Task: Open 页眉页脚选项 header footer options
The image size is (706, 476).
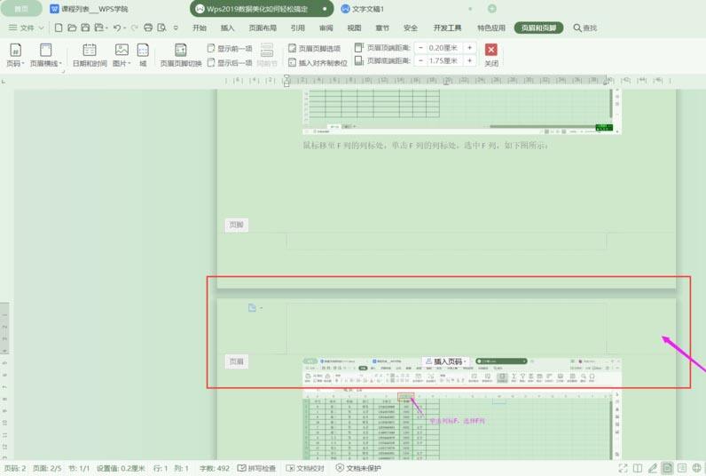Action: pyautogui.click(x=314, y=48)
